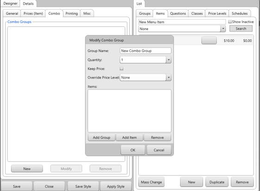Click the Duplicate button

(217, 182)
